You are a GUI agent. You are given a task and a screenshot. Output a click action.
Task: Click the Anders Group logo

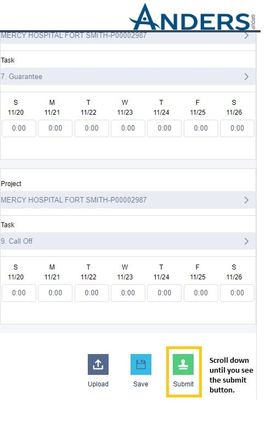click(x=193, y=17)
